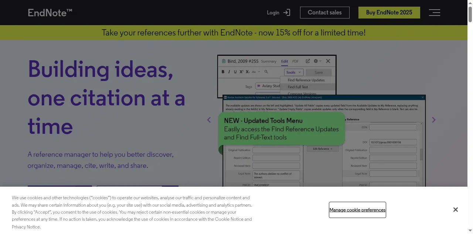Screen dimensions: 473x234
Task: Advance to the next carousel slide arrow
Action: point(434,120)
